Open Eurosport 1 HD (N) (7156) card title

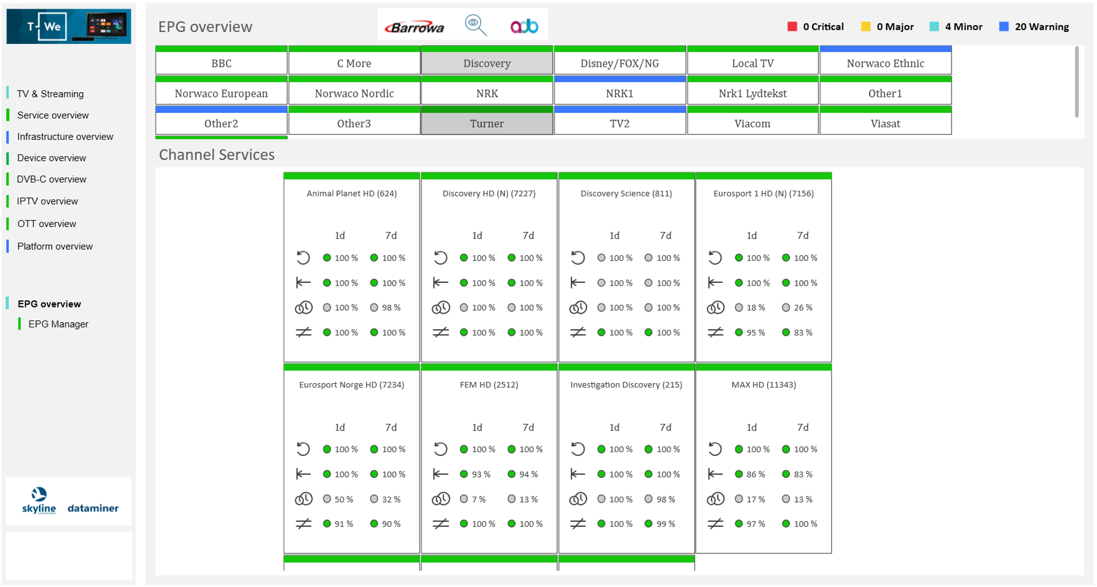click(764, 193)
